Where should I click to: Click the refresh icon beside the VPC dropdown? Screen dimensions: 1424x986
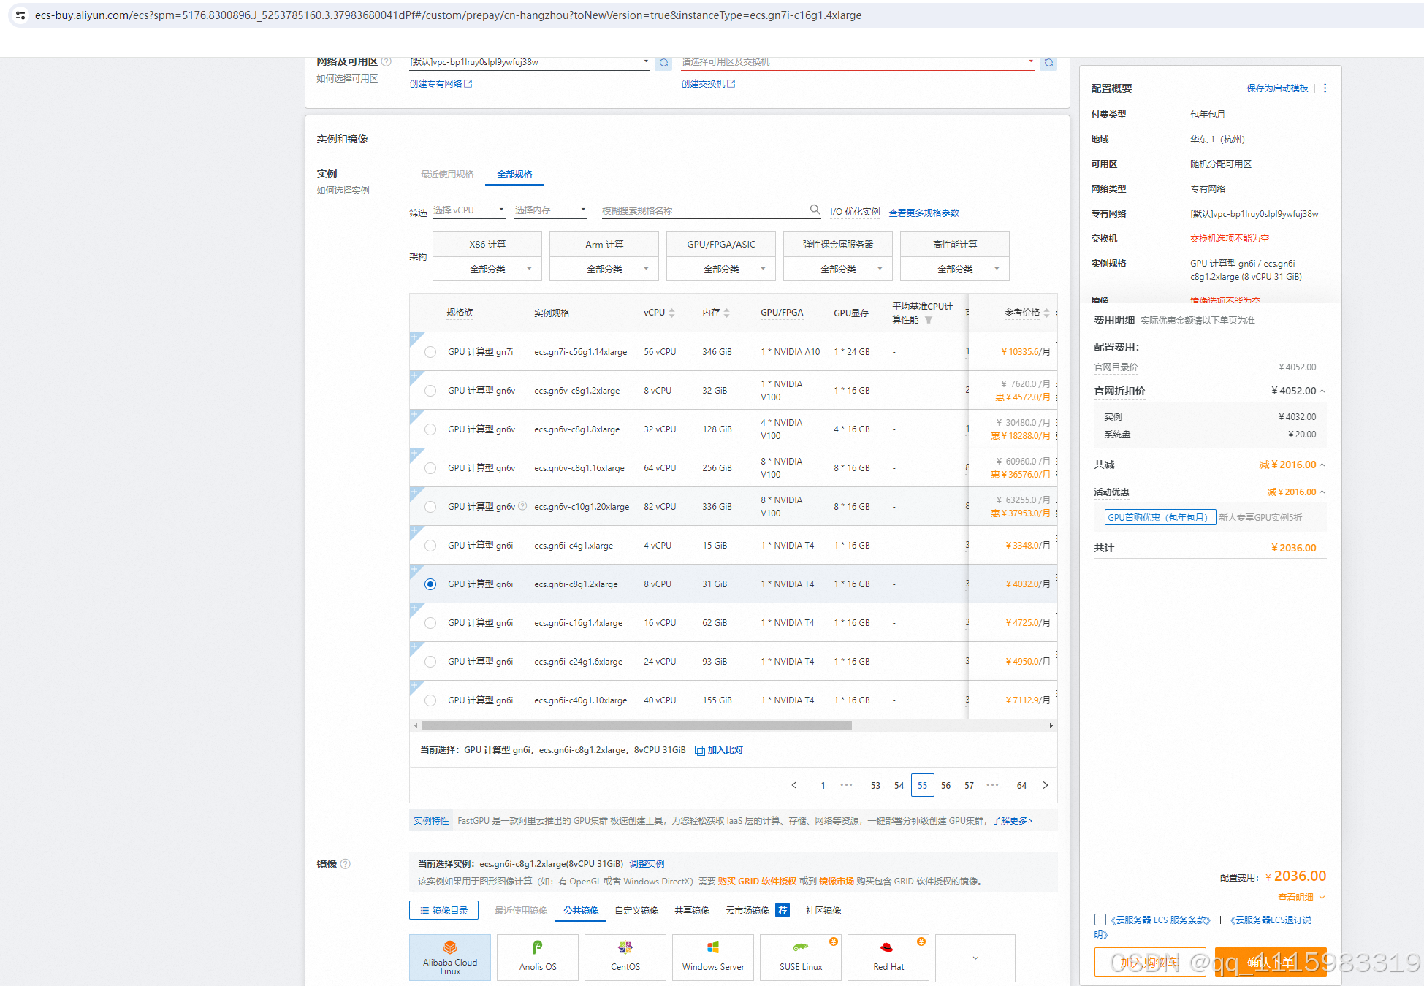[x=663, y=63]
